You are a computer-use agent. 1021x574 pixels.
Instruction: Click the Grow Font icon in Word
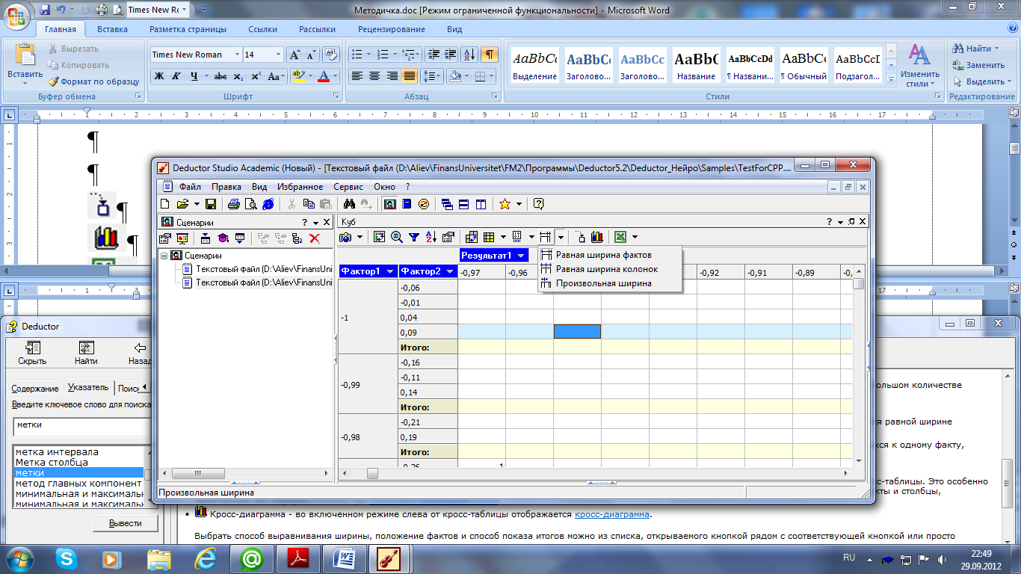point(295,55)
